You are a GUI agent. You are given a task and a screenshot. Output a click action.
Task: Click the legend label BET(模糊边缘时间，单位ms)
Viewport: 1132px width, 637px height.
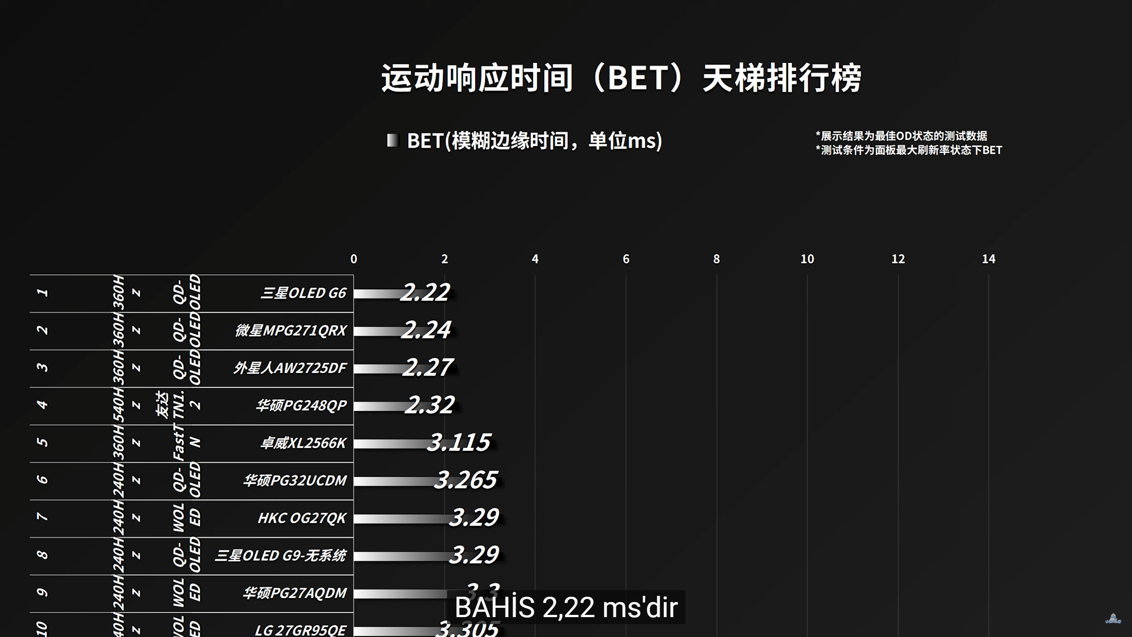click(535, 141)
